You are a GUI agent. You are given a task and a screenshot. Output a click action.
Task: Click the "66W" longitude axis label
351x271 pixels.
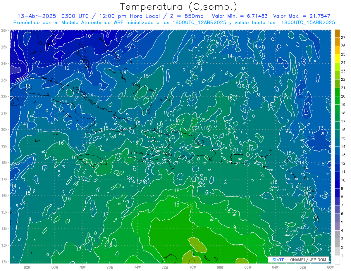pyautogui.click(x=247, y=267)
